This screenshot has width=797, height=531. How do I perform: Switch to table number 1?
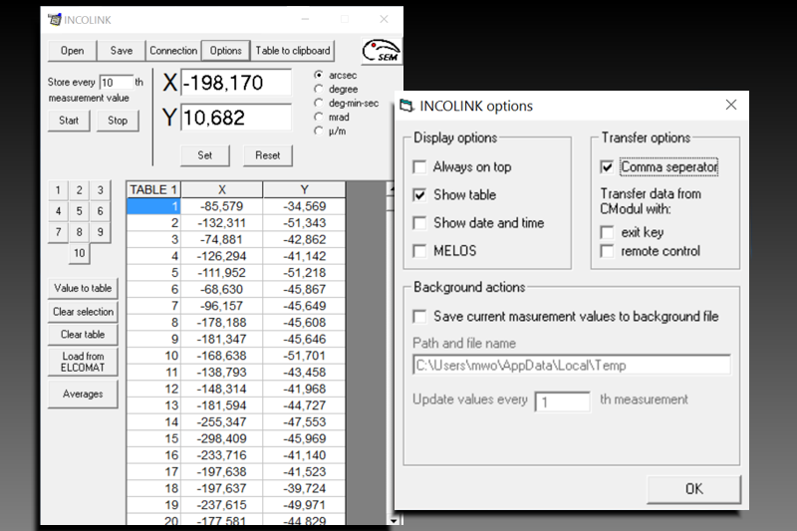58,190
